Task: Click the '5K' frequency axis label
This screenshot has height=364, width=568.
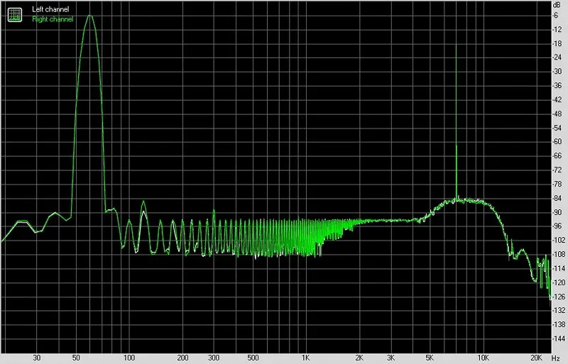Action: click(x=430, y=358)
